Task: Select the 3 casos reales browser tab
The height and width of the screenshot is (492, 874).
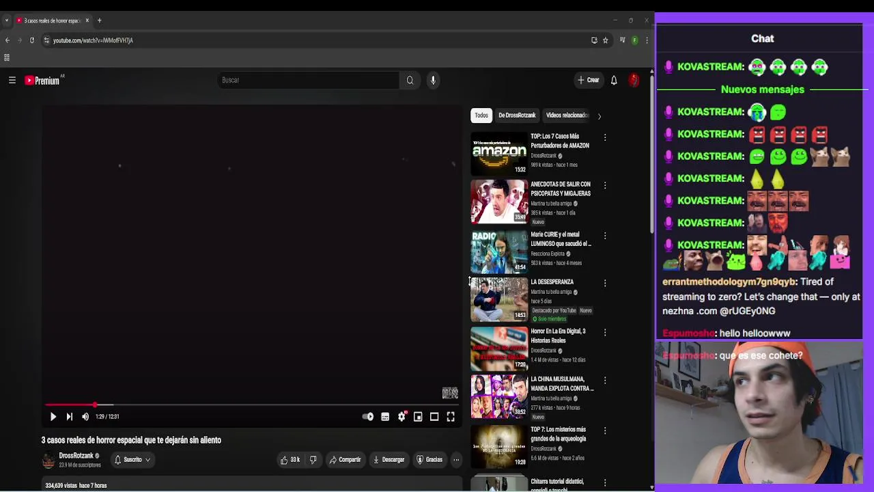Action: click(53, 20)
